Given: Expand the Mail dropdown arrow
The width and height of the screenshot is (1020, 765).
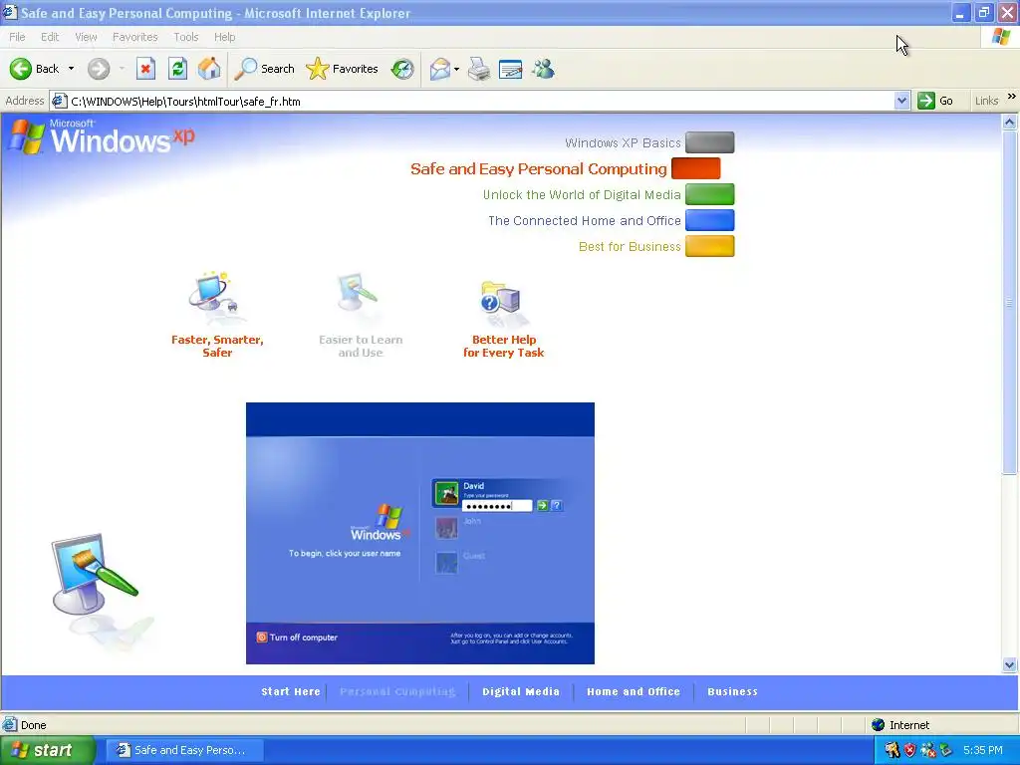Looking at the screenshot, I should [456, 69].
